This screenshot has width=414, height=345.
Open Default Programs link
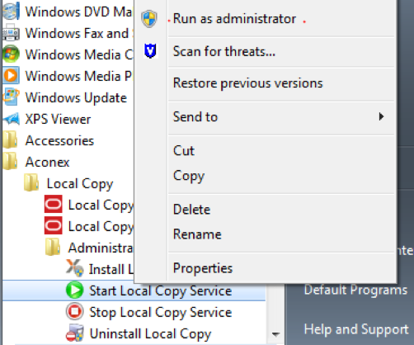[355, 290]
